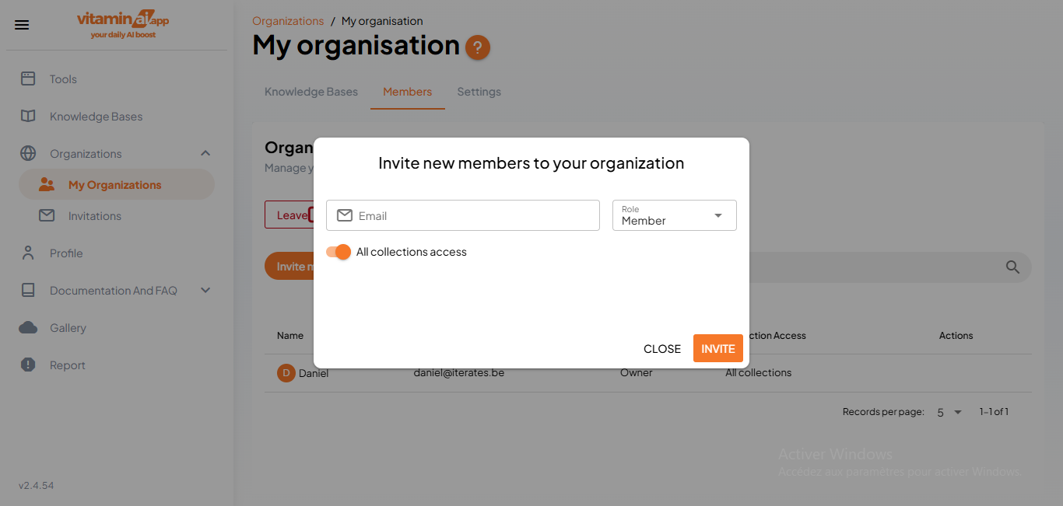Open Profile via its person icon
This screenshot has width=1063, height=506.
(x=28, y=253)
